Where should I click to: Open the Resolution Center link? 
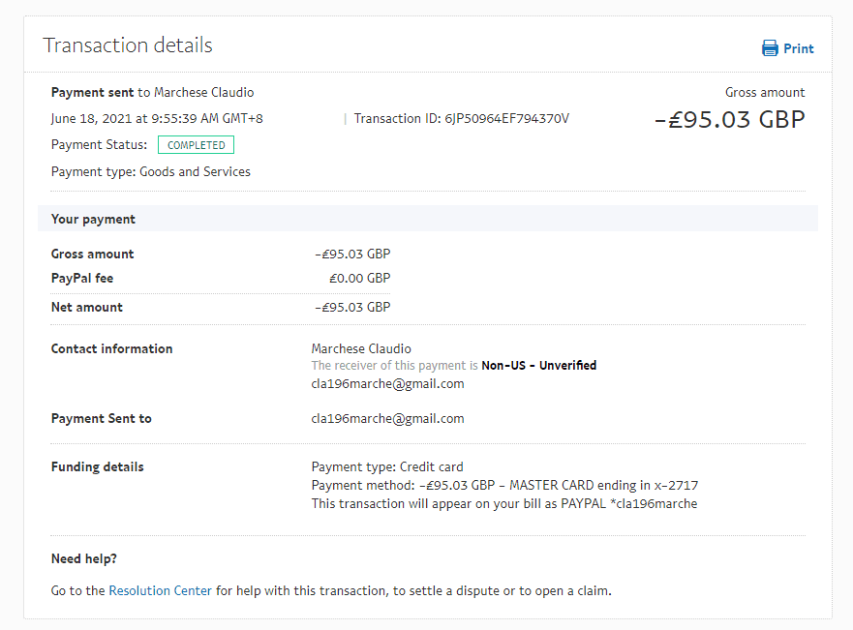pyautogui.click(x=160, y=590)
